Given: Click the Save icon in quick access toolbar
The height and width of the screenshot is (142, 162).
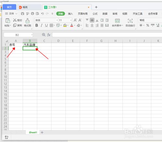Looking at the screenshot, I should 22,14.
